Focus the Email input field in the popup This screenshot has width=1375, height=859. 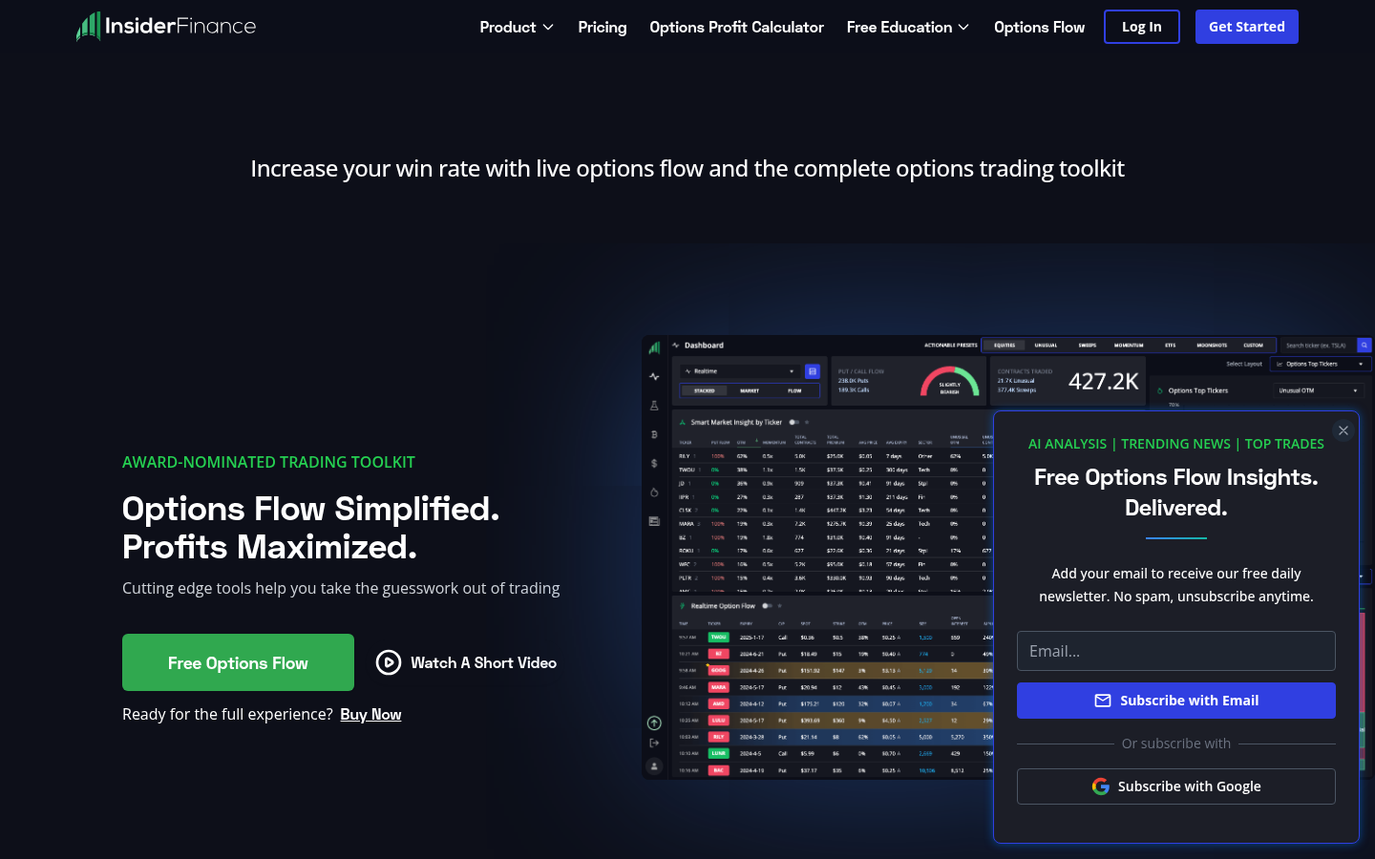(x=1176, y=651)
